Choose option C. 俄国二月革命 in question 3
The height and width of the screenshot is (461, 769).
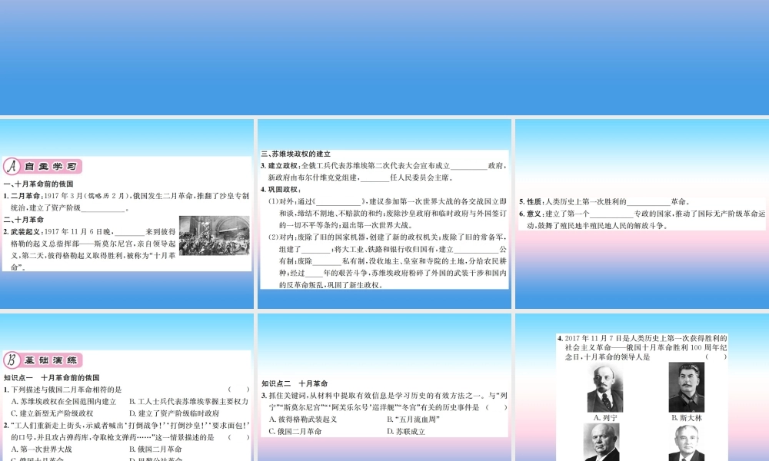coord(295,432)
